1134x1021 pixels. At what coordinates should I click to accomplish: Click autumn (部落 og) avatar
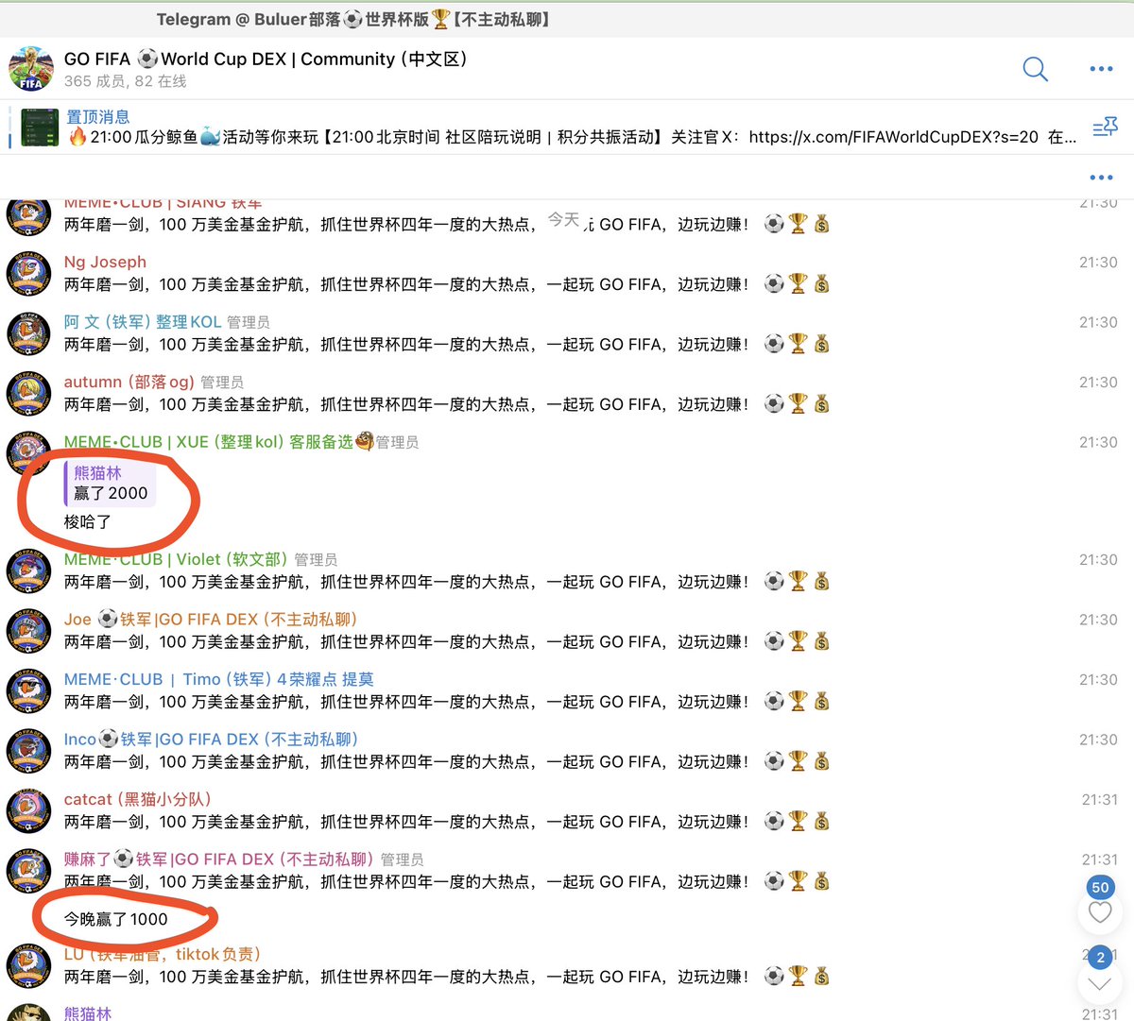(28, 394)
